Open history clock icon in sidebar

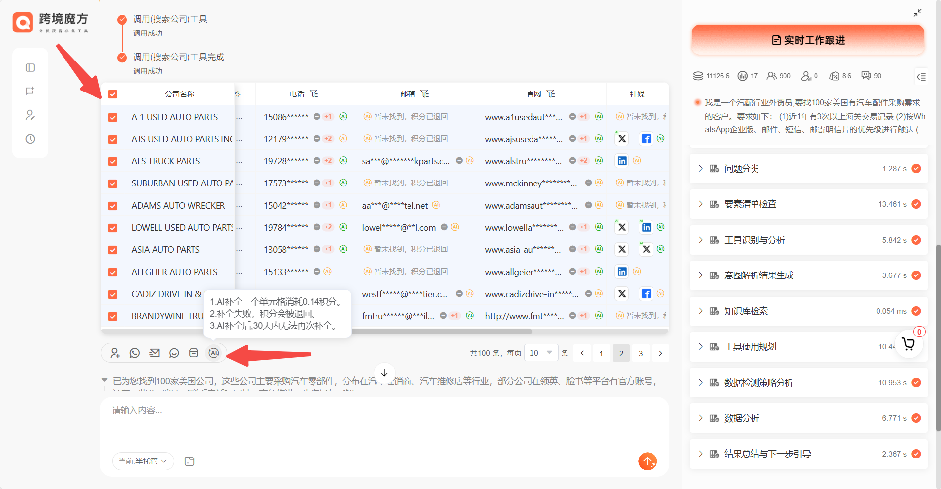[30, 139]
